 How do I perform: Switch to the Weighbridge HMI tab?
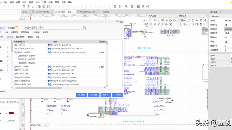(x=87, y=12)
